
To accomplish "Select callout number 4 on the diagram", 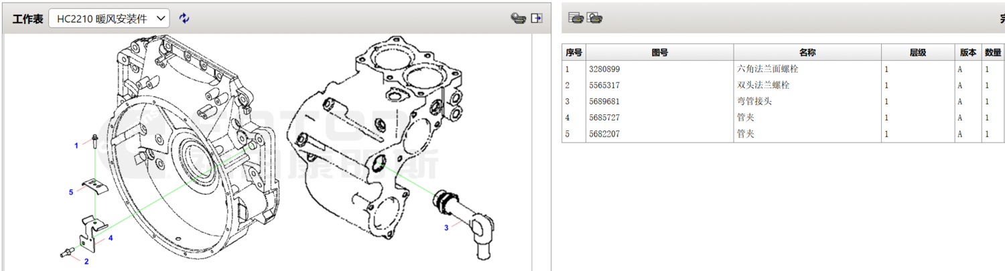I will [x=111, y=238].
